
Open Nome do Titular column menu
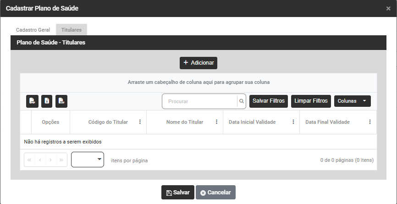(217, 122)
